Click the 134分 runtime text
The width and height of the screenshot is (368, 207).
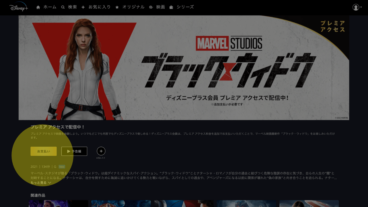click(x=46, y=167)
